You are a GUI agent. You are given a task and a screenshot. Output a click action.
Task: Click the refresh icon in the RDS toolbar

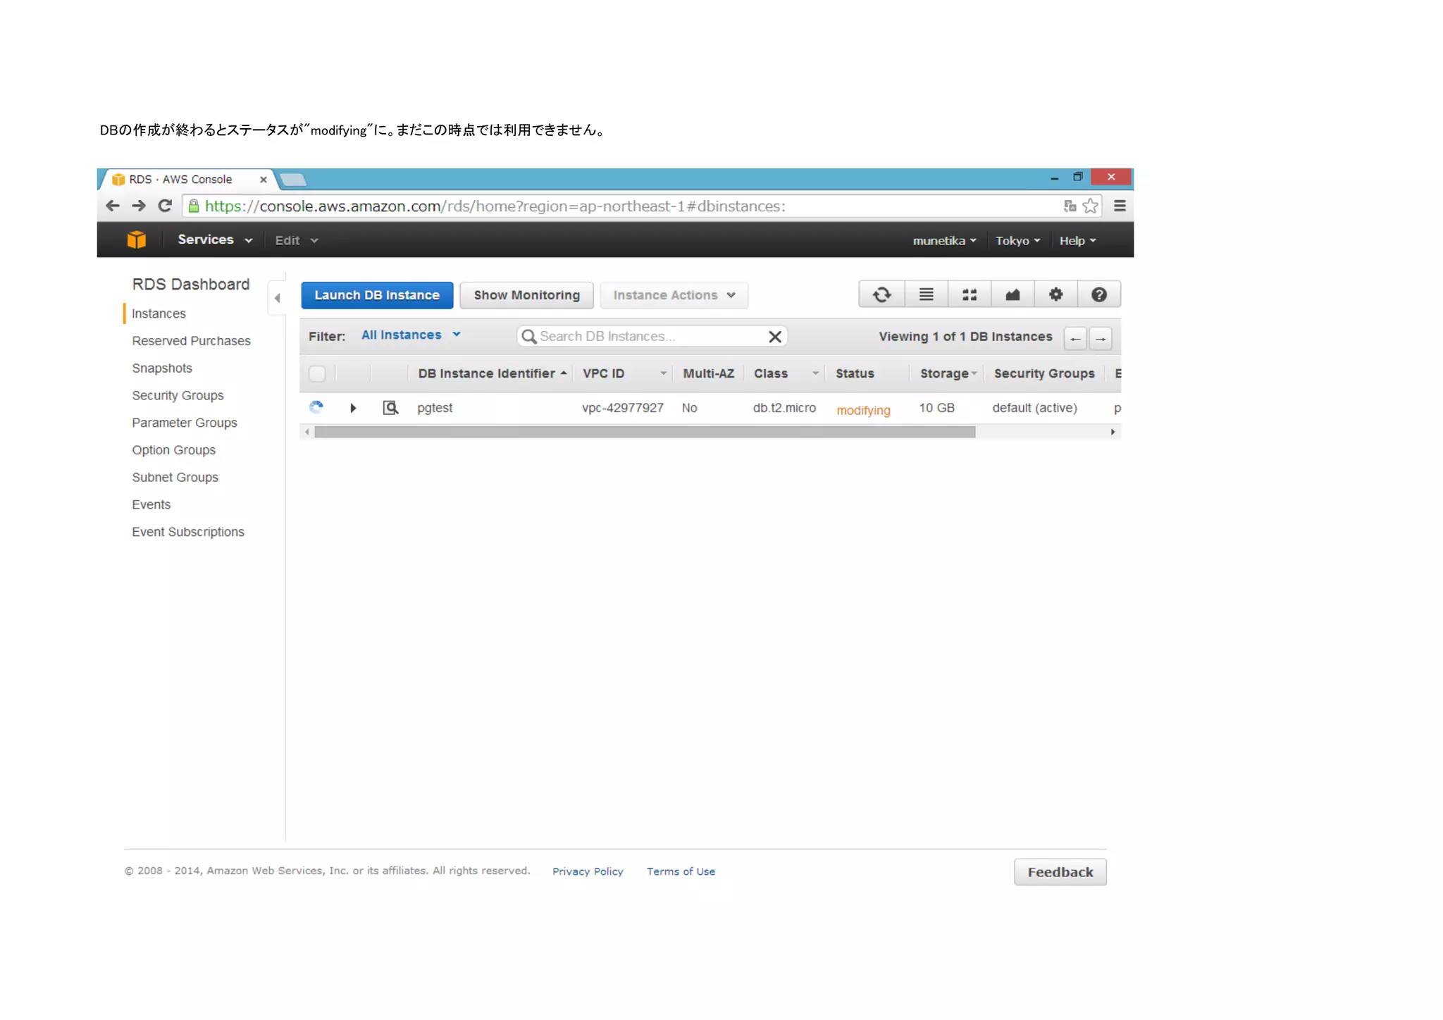[x=881, y=294]
